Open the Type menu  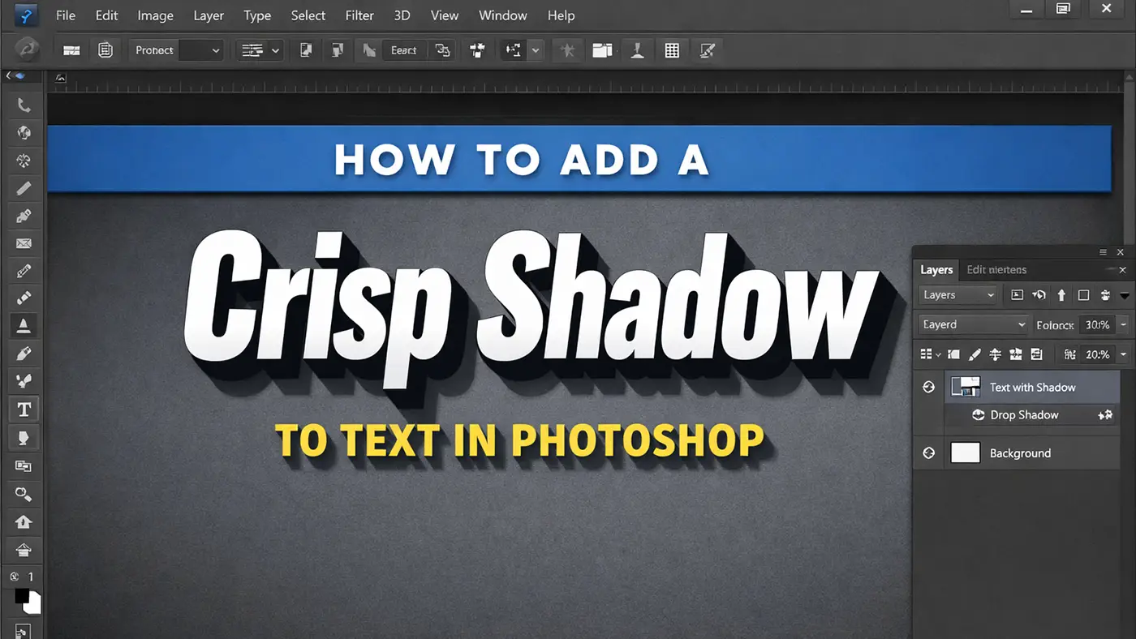pyautogui.click(x=257, y=15)
